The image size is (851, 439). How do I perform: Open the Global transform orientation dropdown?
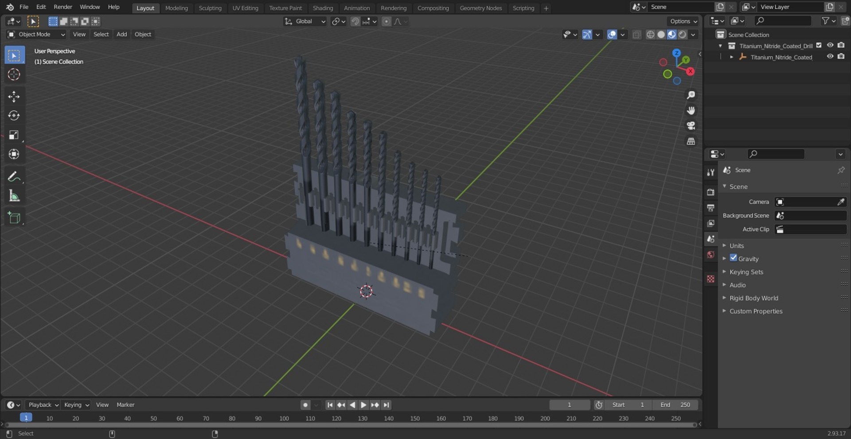tap(305, 21)
